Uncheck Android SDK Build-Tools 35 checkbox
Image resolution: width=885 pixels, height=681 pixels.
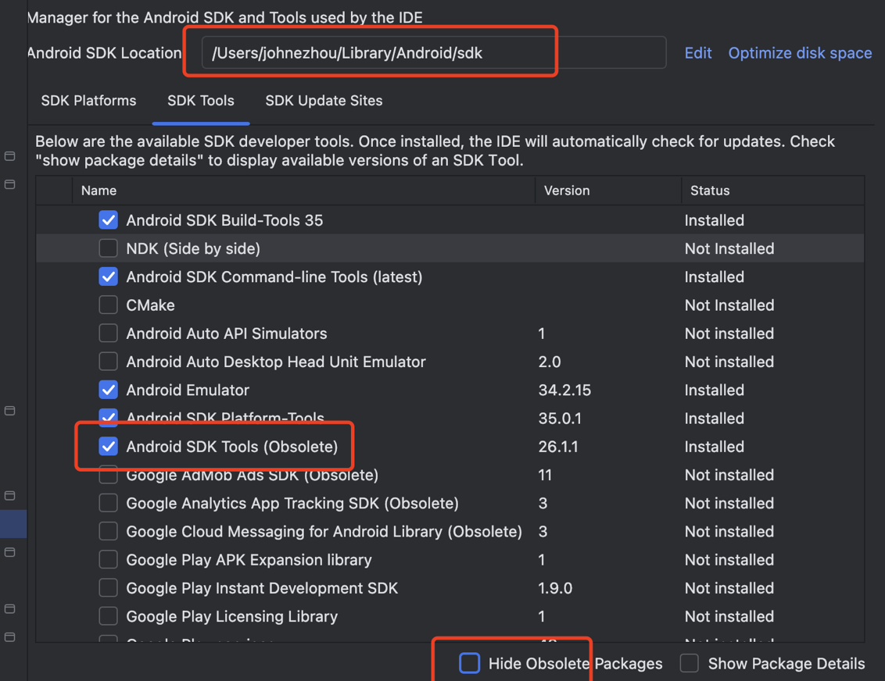[109, 220]
